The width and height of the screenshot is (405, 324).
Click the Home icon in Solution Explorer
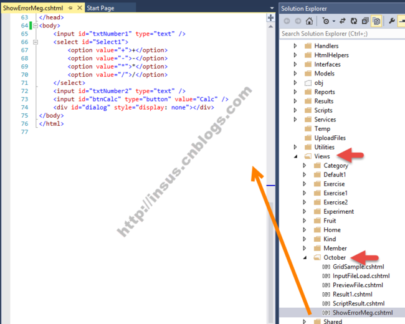309,21
